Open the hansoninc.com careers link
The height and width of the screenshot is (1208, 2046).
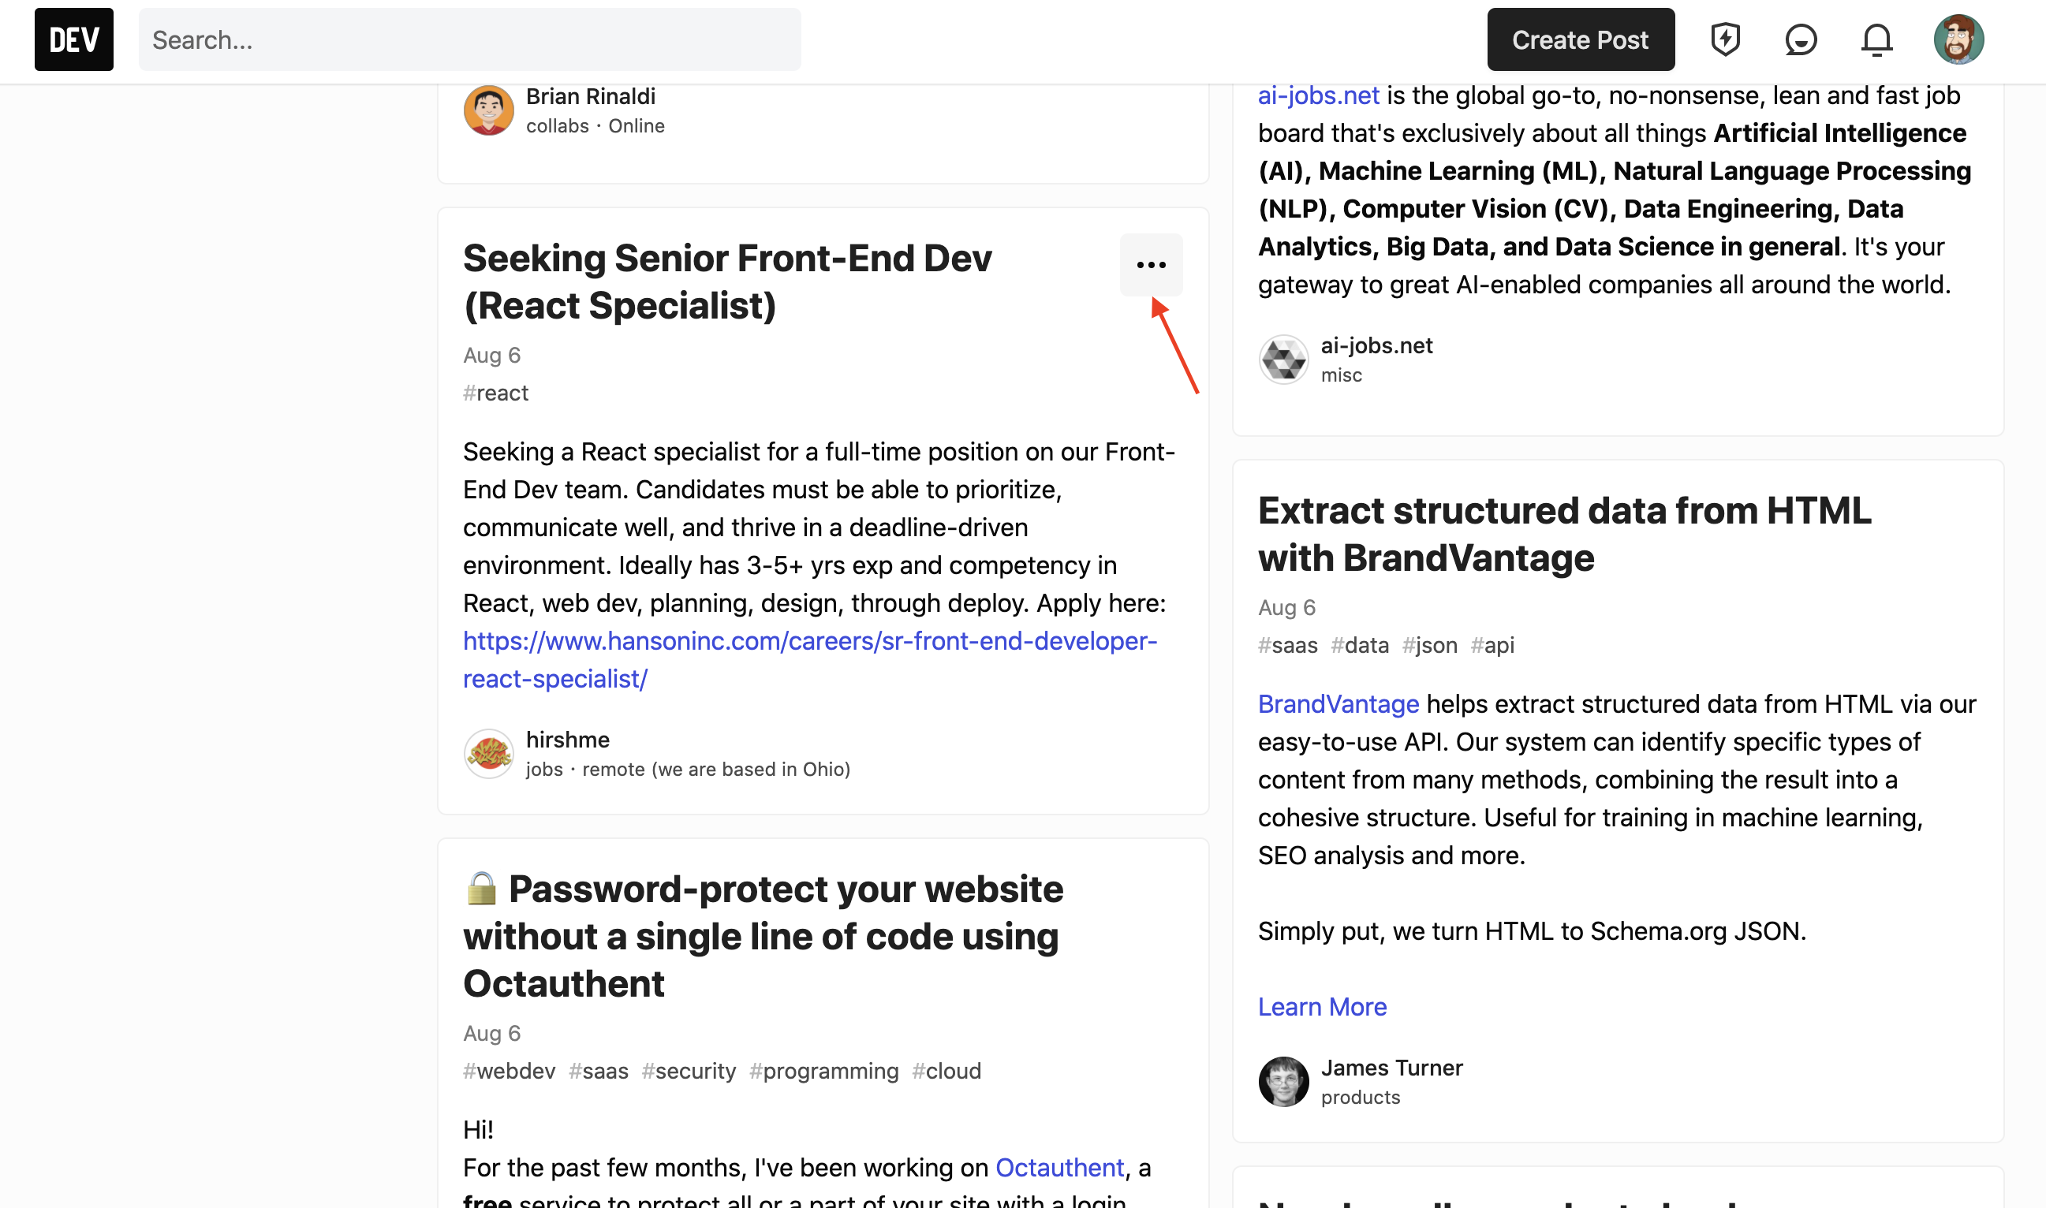pyautogui.click(x=809, y=640)
